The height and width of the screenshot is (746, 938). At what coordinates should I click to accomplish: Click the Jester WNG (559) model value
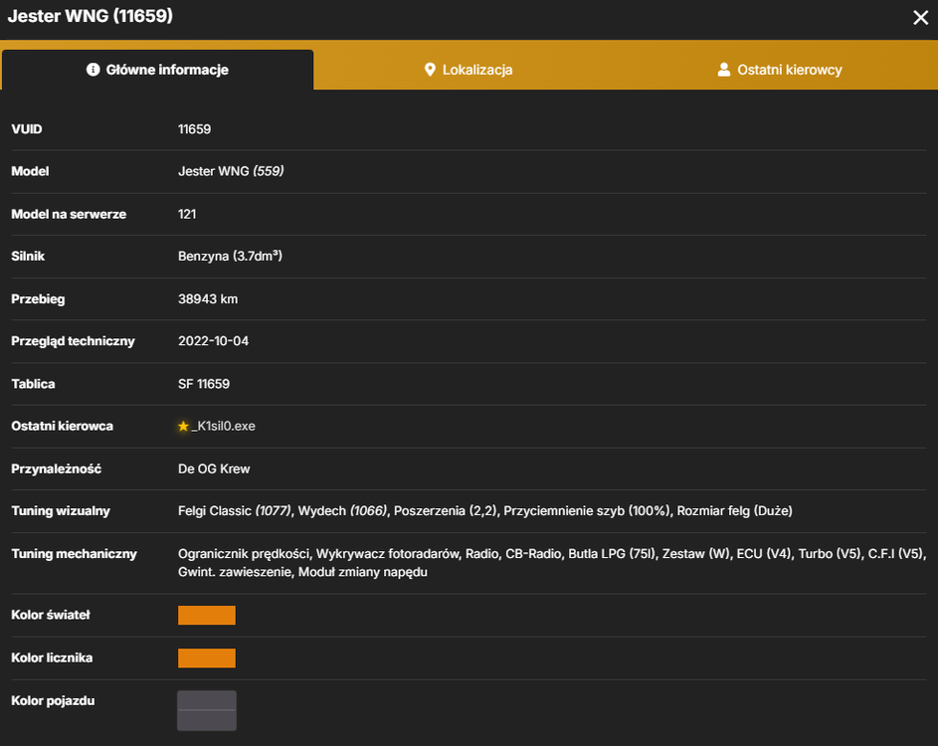pos(231,171)
